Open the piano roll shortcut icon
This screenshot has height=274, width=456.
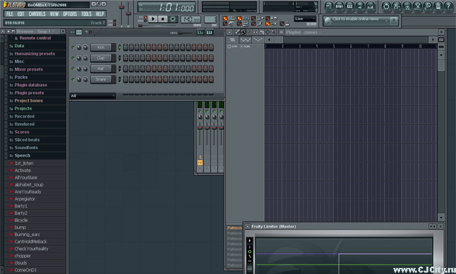pos(350,6)
